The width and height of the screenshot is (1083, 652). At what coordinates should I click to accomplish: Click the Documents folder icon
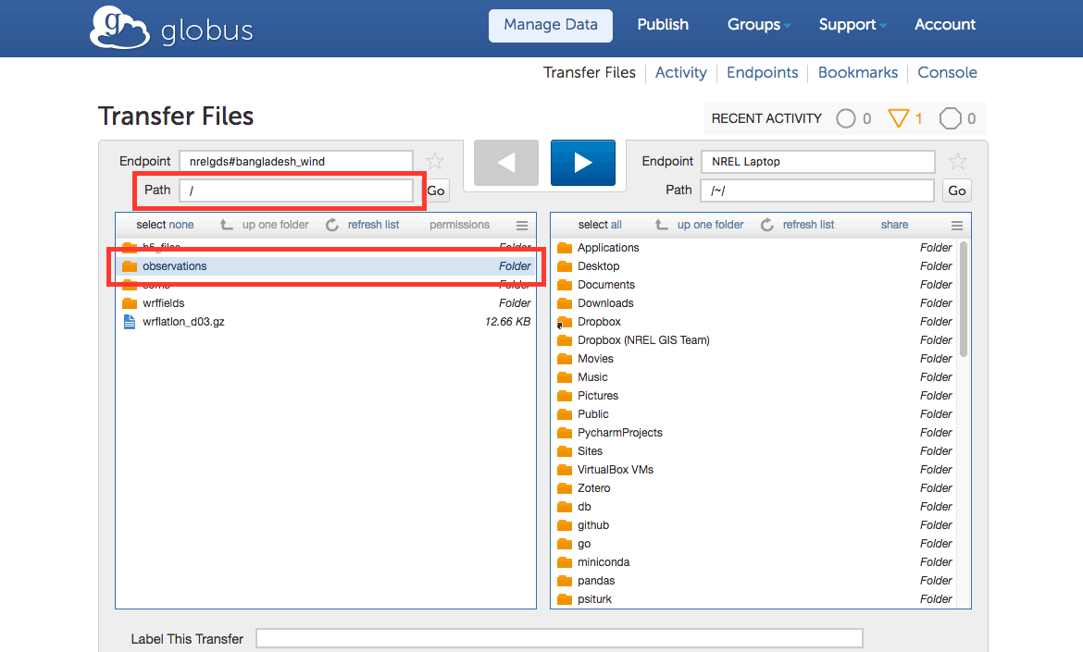pos(565,285)
